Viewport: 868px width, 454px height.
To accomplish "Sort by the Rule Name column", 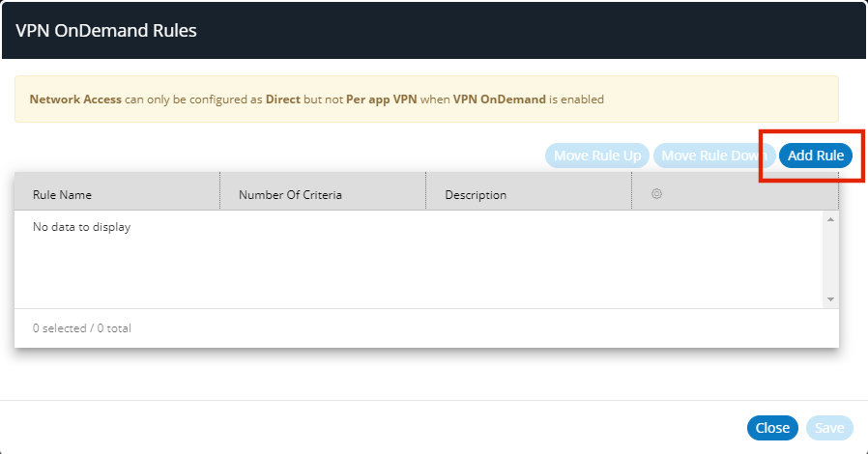I will point(62,195).
